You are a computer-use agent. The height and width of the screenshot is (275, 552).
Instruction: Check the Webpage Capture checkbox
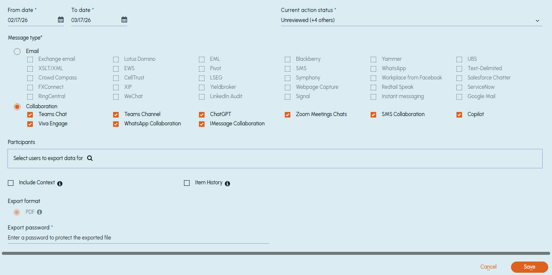coord(287,87)
